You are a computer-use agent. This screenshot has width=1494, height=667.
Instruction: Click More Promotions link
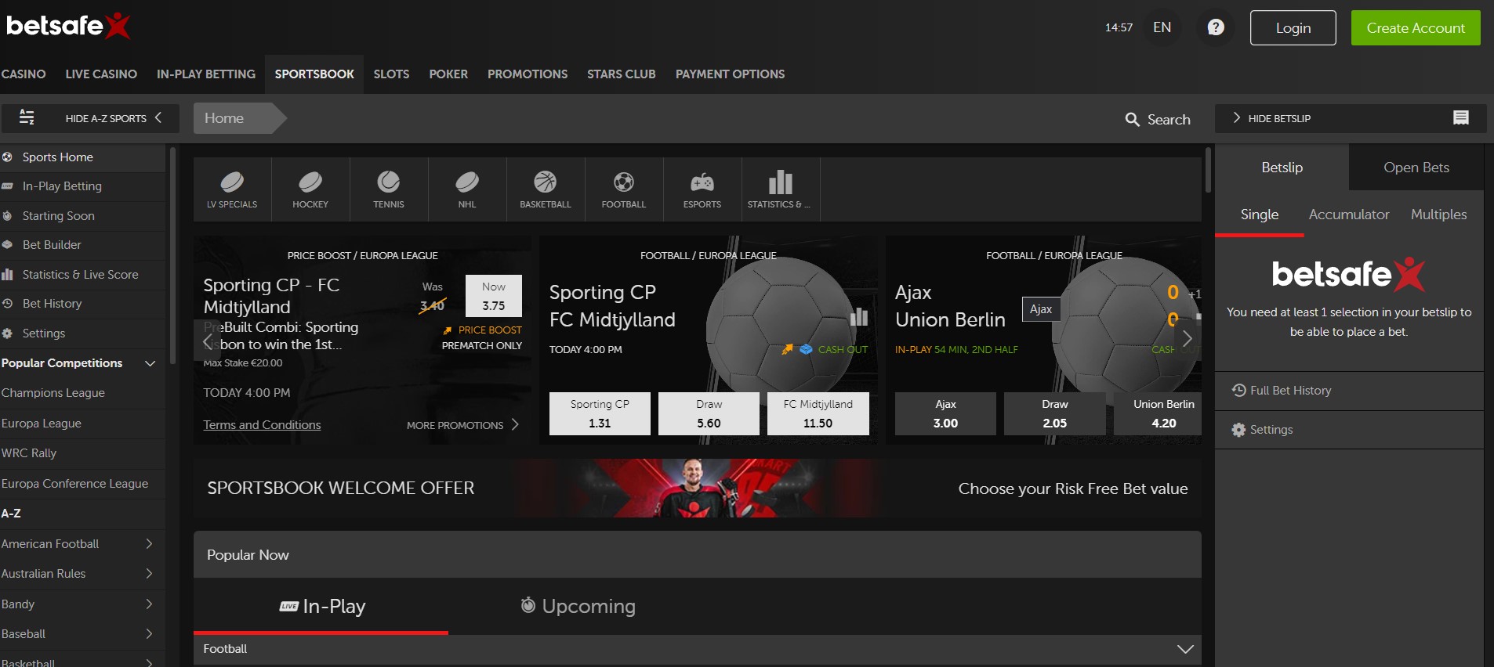click(462, 425)
